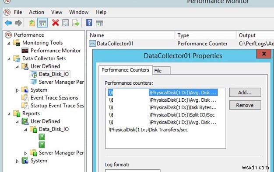Click the second green report icon under Data_Disk_IO
Screen dimensions: 274x172
click(x=42, y=145)
